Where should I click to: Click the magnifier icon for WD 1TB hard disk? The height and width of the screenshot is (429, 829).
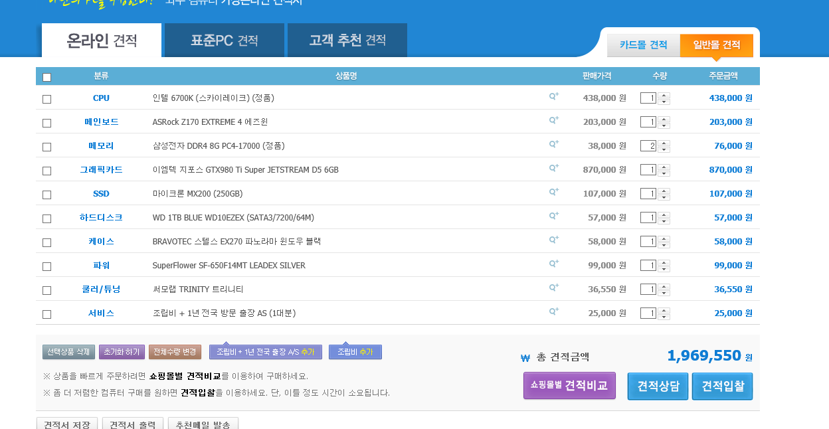553,216
